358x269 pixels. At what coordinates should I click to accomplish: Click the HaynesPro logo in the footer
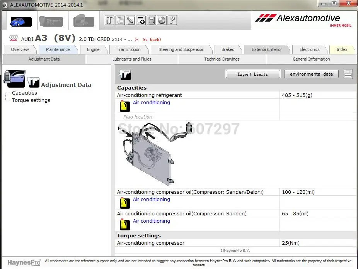pyautogui.click(x=24, y=262)
